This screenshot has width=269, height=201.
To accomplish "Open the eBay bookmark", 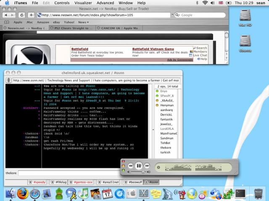I will 56,22.
